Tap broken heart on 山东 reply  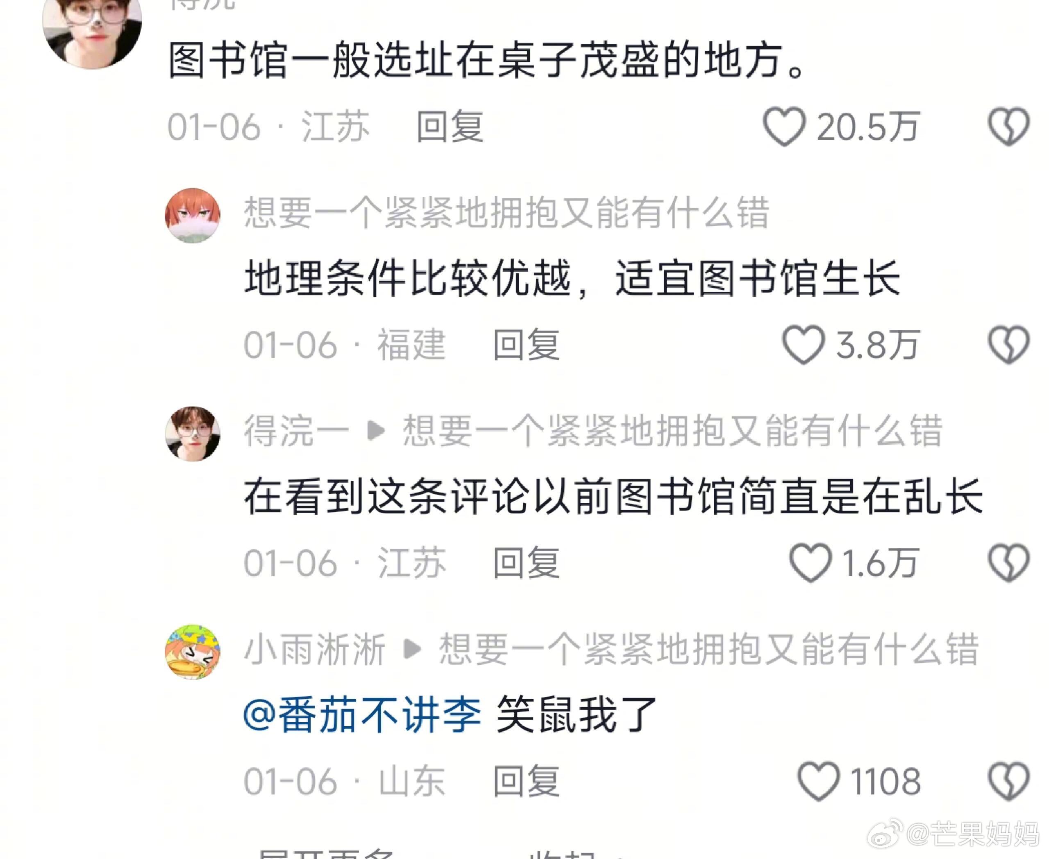click(x=1008, y=781)
